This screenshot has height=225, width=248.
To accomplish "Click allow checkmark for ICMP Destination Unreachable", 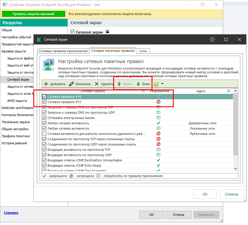I will pyautogui.click(x=158, y=160).
